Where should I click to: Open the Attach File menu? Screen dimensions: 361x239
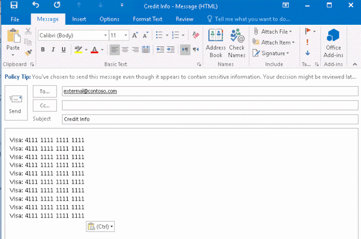[x=272, y=31]
